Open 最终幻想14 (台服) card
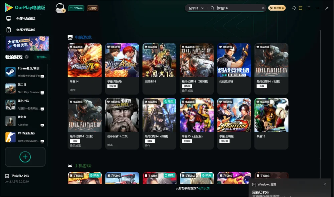 click(271, 69)
